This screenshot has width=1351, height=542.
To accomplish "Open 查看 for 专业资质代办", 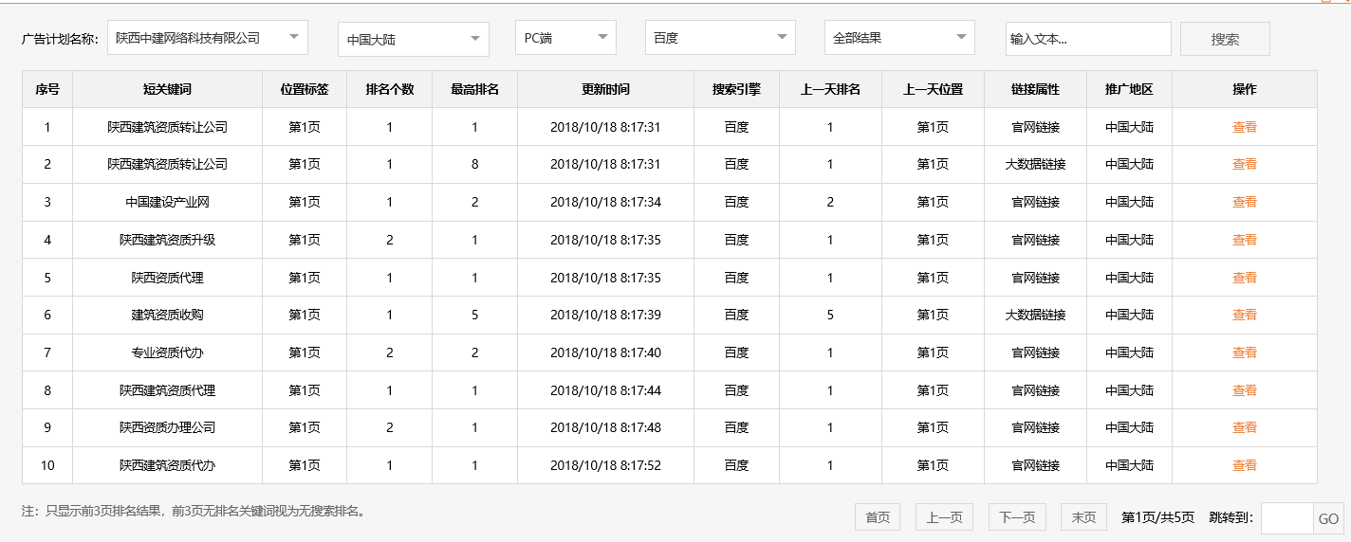I will (x=1244, y=352).
